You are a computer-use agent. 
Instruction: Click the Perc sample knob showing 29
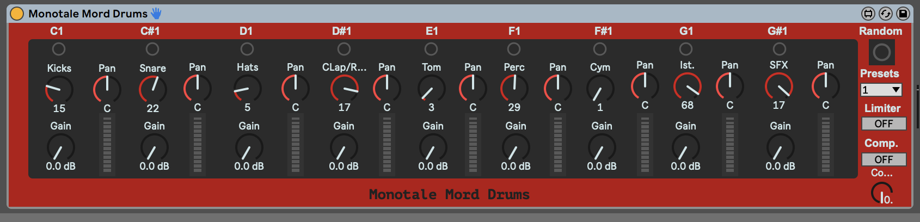tap(514, 88)
